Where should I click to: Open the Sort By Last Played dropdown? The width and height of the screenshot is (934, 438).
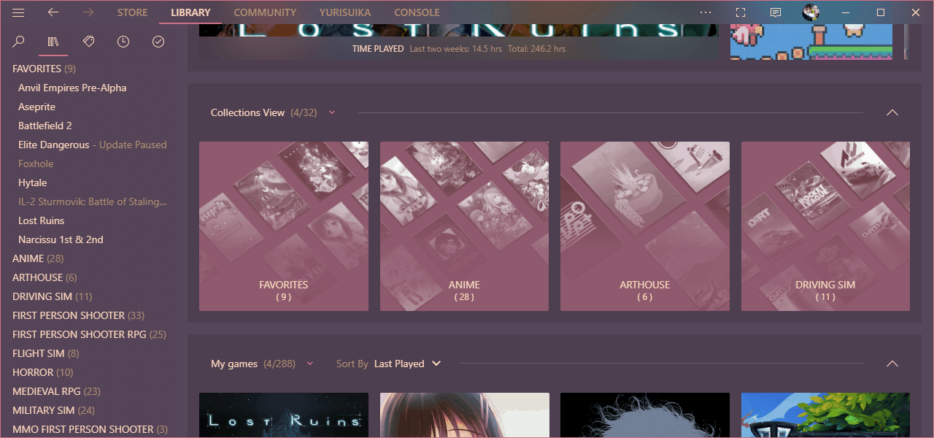[407, 364]
